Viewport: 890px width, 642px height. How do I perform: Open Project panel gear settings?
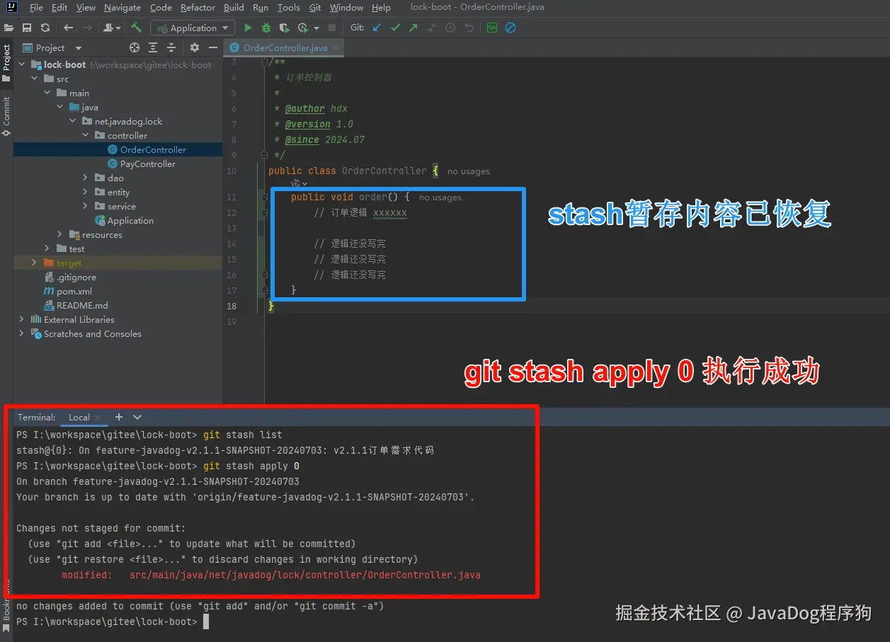195,47
